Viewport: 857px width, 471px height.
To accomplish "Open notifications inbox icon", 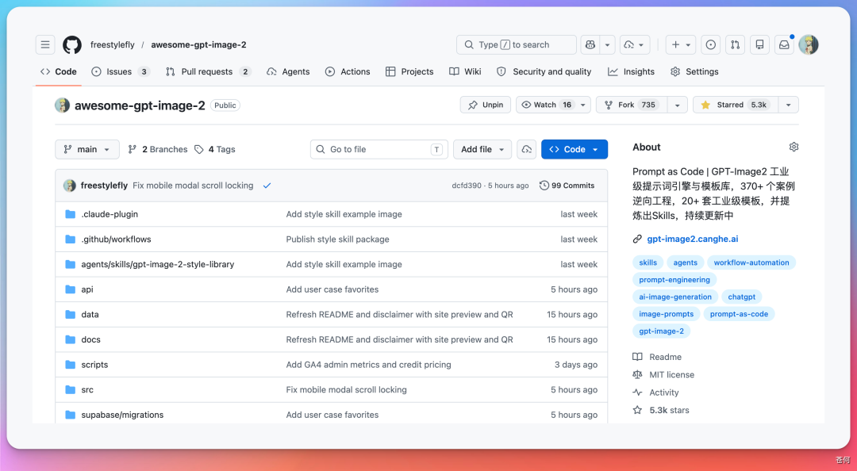I will click(784, 45).
